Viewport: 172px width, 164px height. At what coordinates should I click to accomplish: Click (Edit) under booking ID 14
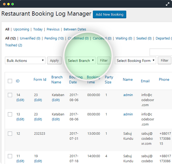[20, 100]
